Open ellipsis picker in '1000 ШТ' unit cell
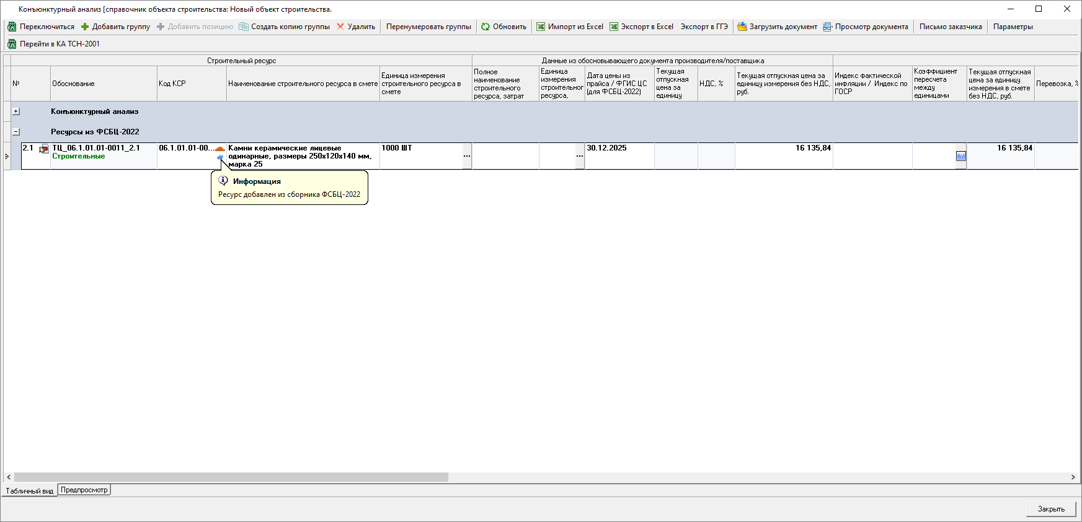The image size is (1082, 522). [466, 156]
